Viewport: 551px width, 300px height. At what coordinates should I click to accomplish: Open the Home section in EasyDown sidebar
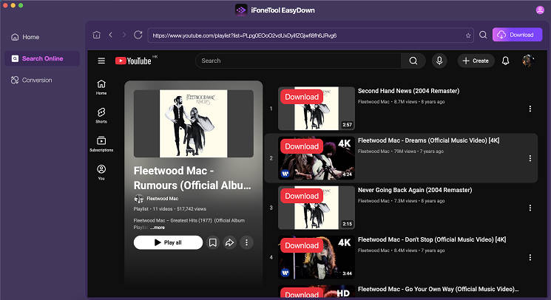[x=25, y=37]
